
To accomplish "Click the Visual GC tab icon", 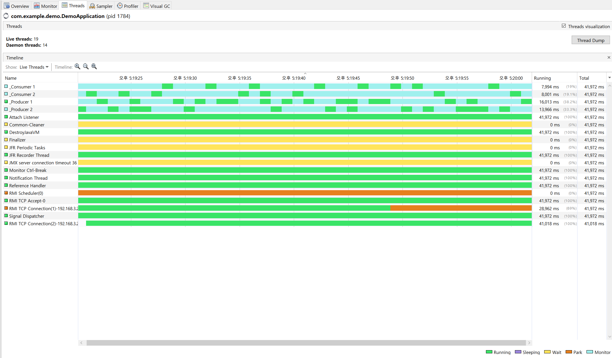I will tap(146, 6).
